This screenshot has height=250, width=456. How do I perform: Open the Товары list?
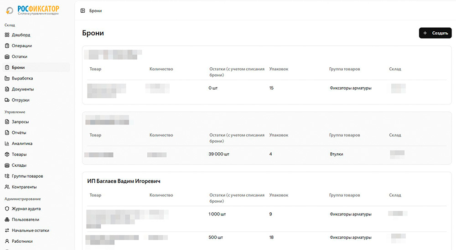[36, 154]
